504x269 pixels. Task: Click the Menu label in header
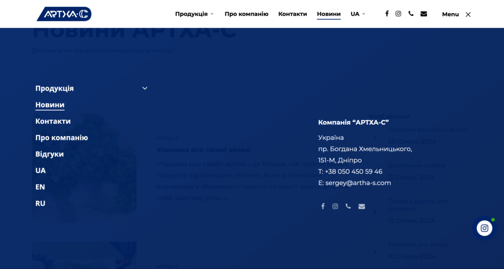(450, 14)
